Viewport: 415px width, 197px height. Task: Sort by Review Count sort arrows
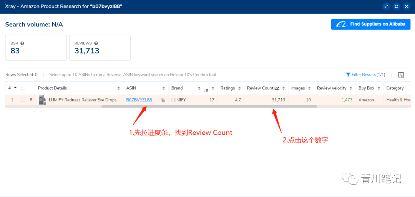coord(284,88)
